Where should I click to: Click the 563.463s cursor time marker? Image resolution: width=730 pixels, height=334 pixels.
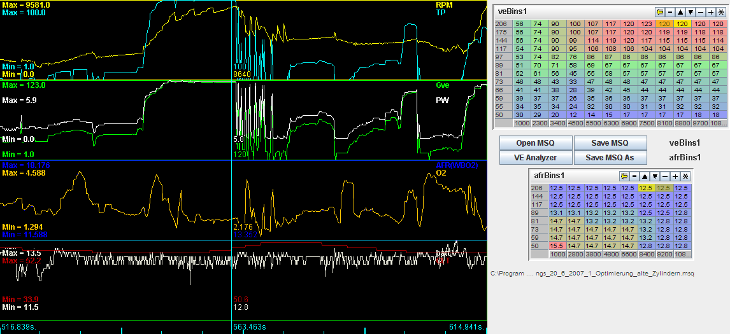tap(250, 327)
